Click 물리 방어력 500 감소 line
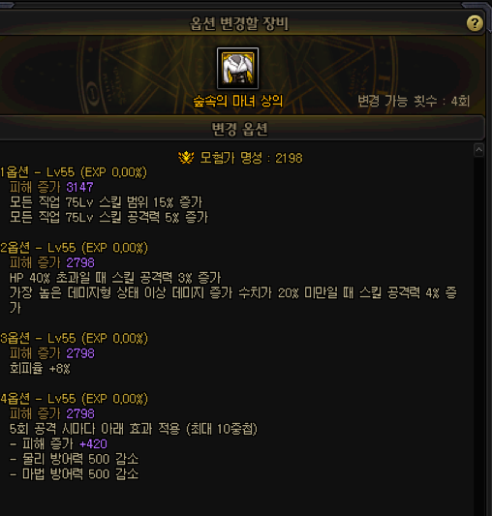The width and height of the screenshot is (492, 516). tap(75, 459)
